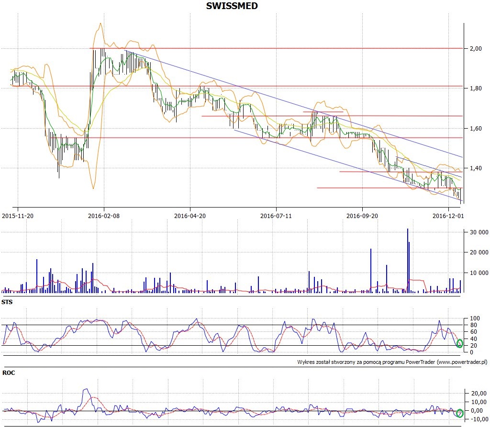Select the 2016-04-20 date label

(x=190, y=216)
